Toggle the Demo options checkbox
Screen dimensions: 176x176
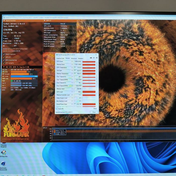click(4, 54)
